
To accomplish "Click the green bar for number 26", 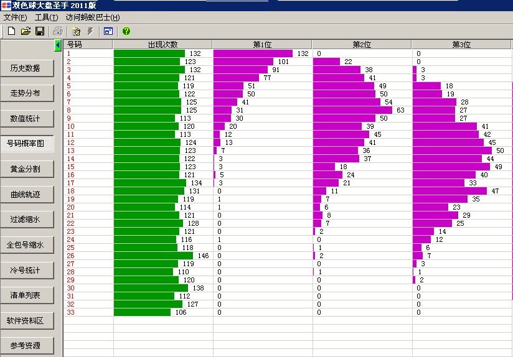I will click(x=153, y=256).
